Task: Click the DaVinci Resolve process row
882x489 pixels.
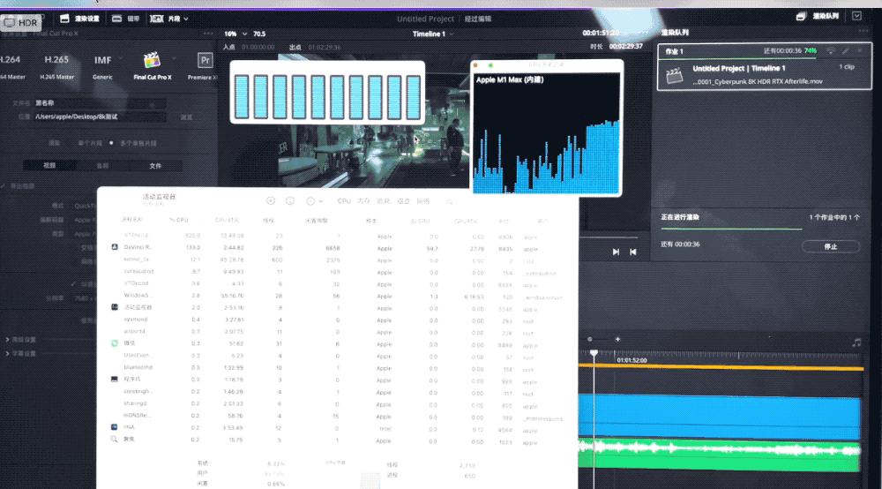Action: click(141, 249)
